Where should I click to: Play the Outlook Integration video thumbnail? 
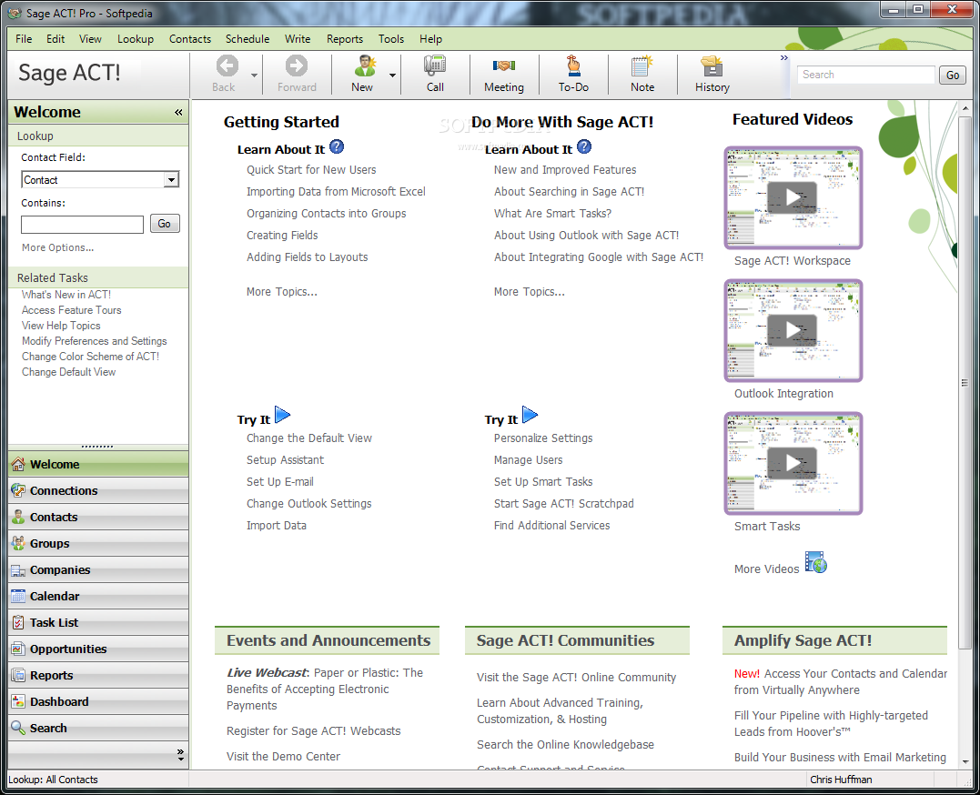tap(793, 330)
